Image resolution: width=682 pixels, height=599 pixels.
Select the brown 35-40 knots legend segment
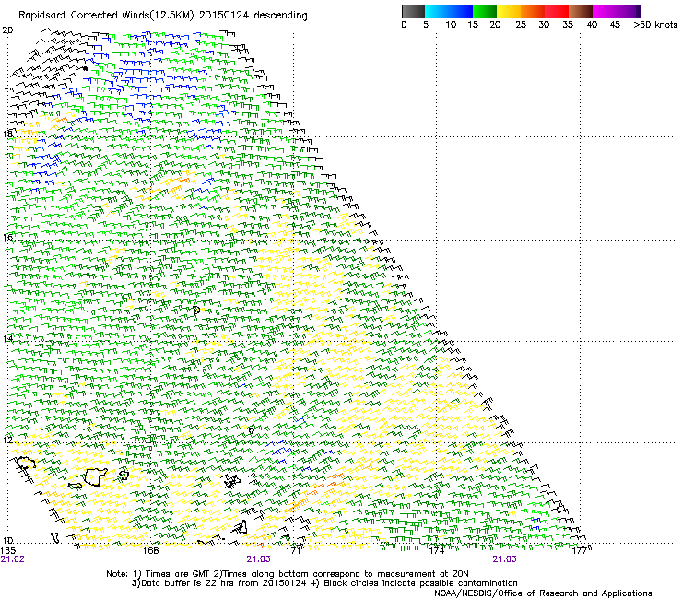tap(581, 11)
